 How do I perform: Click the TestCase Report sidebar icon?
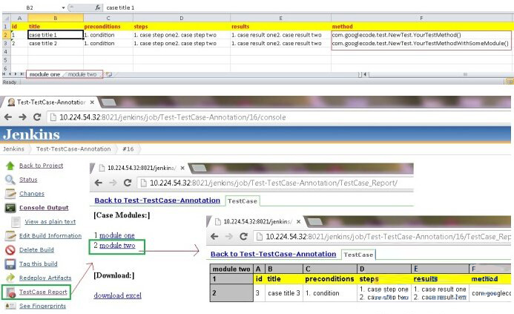click(10, 292)
